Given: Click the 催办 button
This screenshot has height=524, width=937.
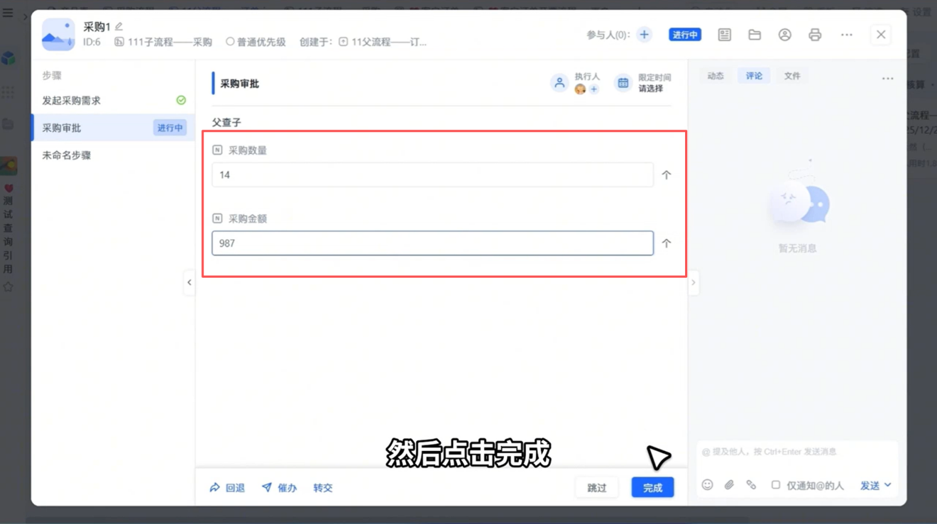Looking at the screenshot, I should point(279,487).
